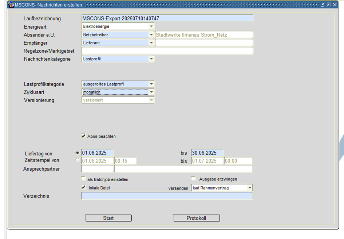Toggle the 'Abos beachten' checkbox
Screen dimensions: 344x239
pyautogui.click(x=83, y=136)
